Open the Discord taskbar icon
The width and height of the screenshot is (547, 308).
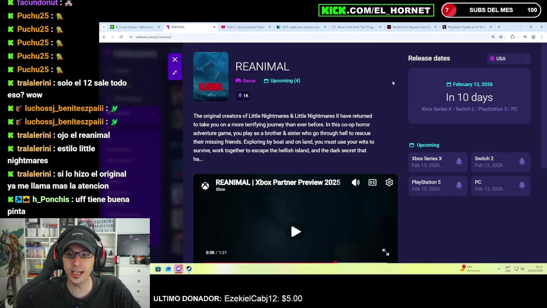[179, 269]
